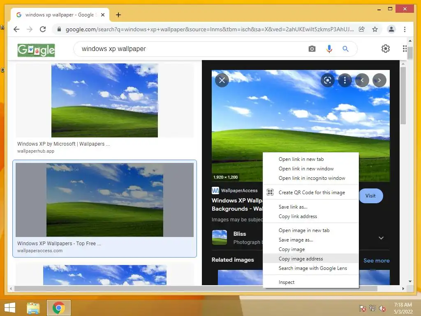Click the horizontal scrollbar right arrow

point(403,288)
